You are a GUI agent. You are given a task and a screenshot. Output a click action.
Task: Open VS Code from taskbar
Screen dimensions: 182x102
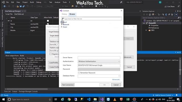tap(88, 99)
